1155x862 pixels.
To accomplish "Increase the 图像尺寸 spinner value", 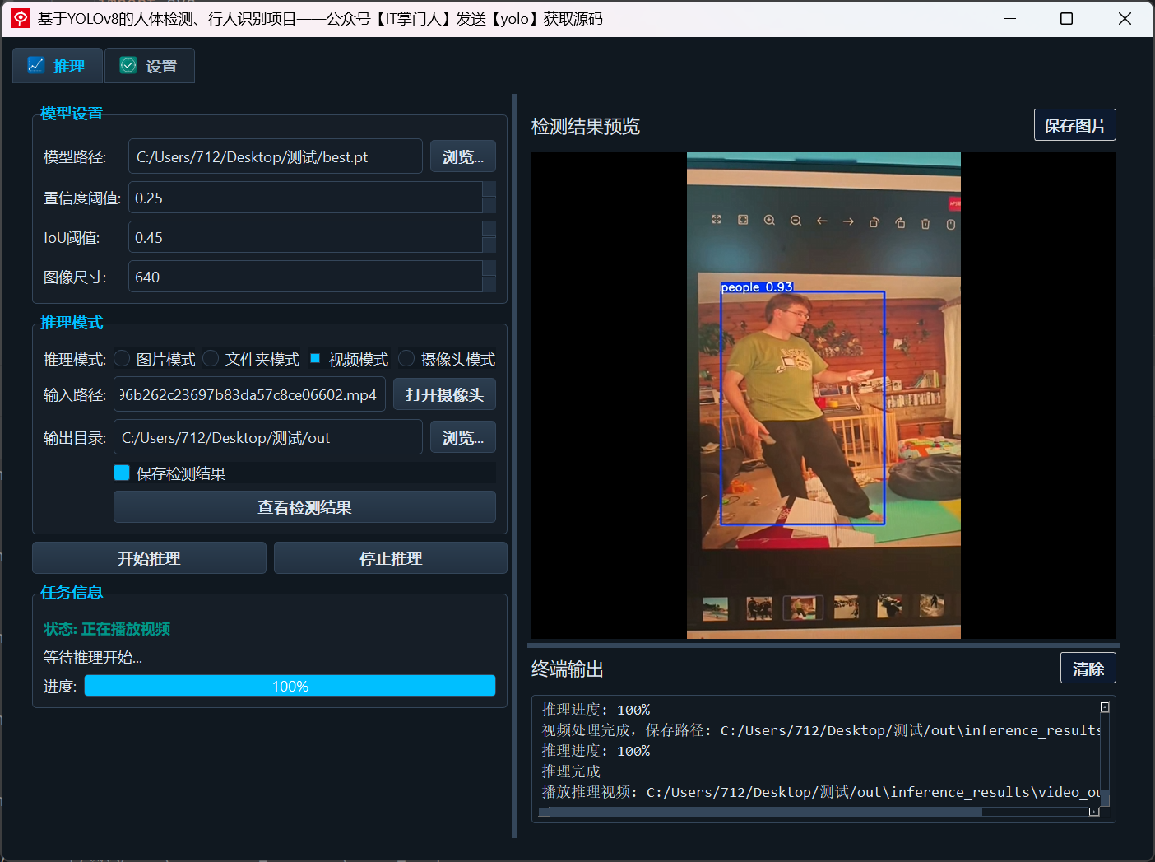I will click(489, 268).
